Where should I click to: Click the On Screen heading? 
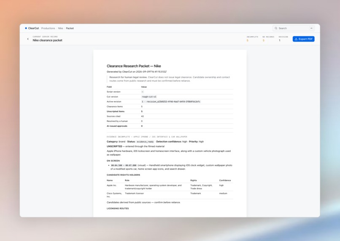click(113, 161)
